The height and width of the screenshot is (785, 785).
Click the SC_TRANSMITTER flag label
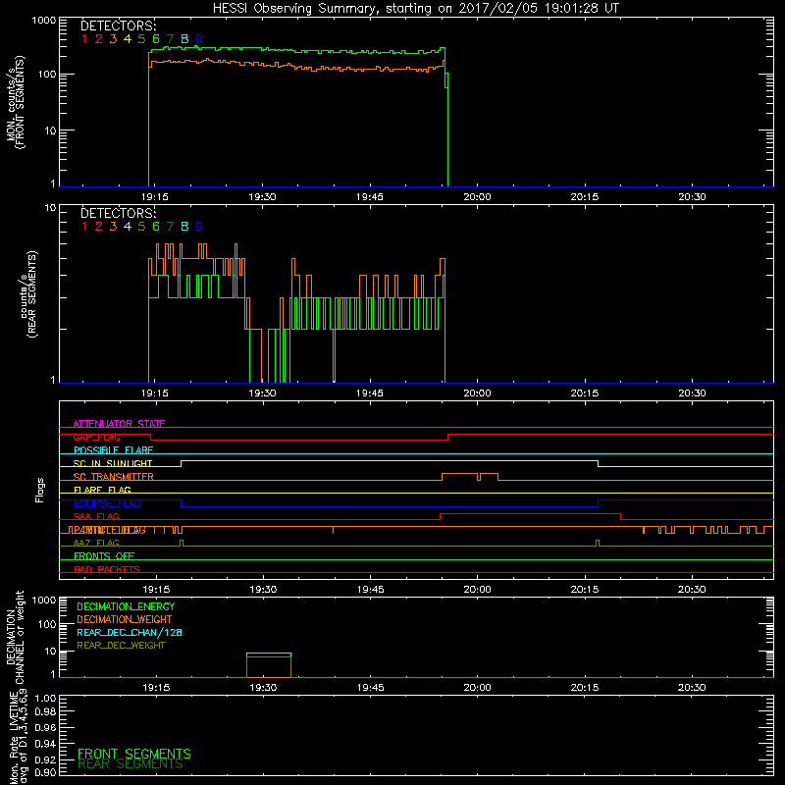pos(114,477)
